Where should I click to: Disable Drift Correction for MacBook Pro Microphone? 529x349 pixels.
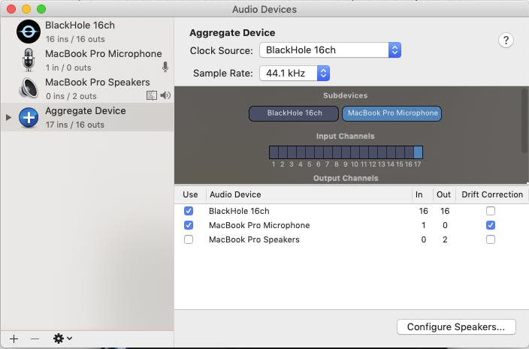pyautogui.click(x=491, y=225)
